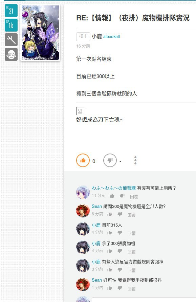Viewport: 196px width, 302px height.
Task: Click the 樓主 tag beside the author name
Action: pos(83,37)
